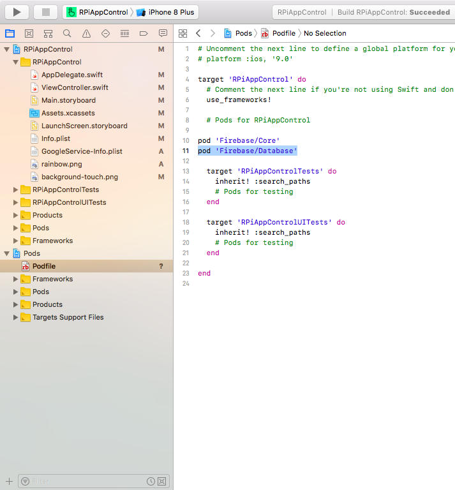Switch to the Find navigator
Image resolution: width=455 pixels, height=490 pixels.
click(x=67, y=33)
